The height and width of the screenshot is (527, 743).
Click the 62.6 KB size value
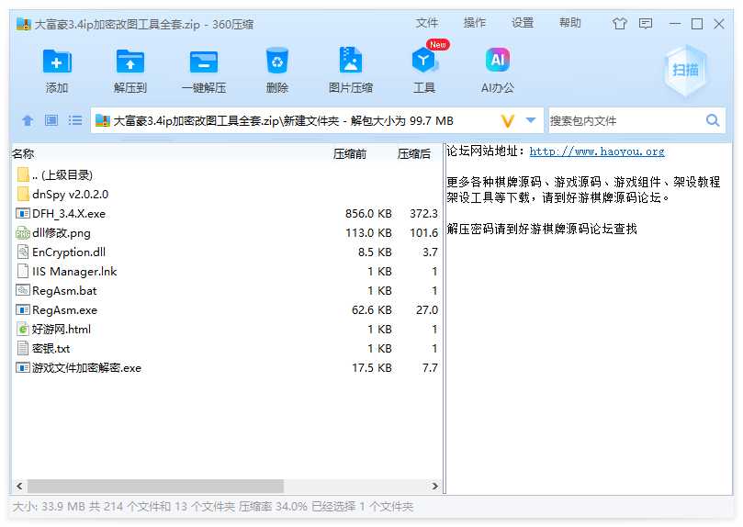[371, 310]
